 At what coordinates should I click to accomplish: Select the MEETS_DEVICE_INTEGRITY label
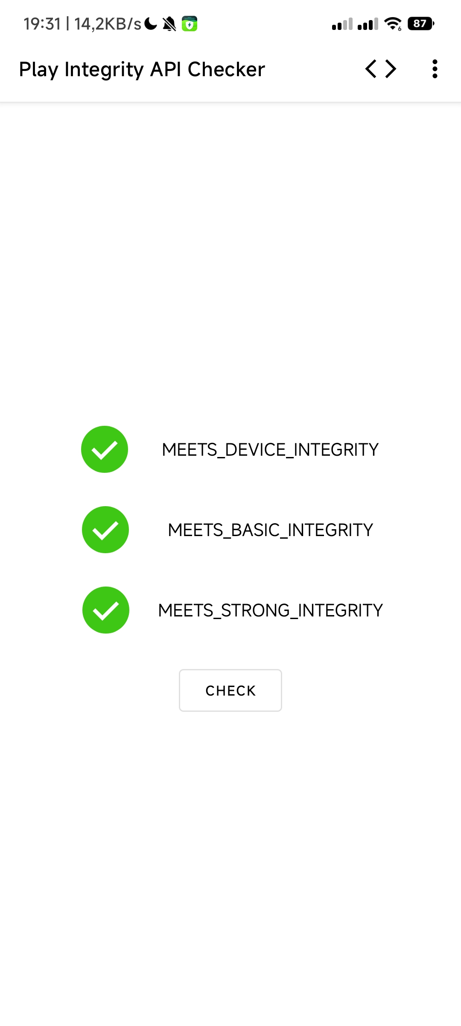pos(270,450)
